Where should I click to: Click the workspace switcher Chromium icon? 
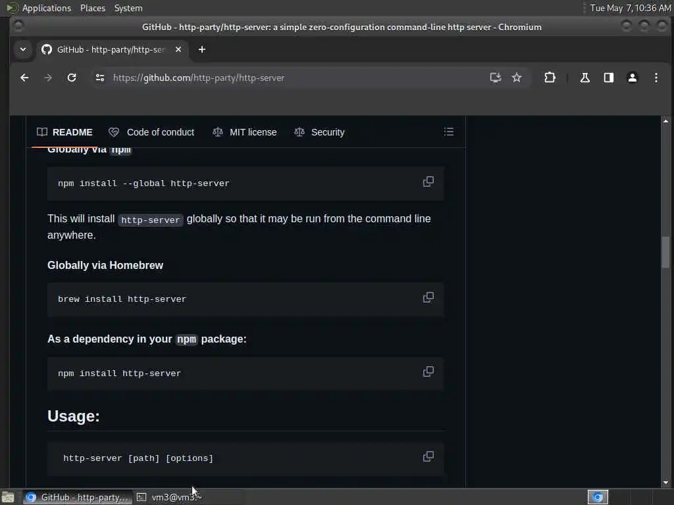coord(598,497)
